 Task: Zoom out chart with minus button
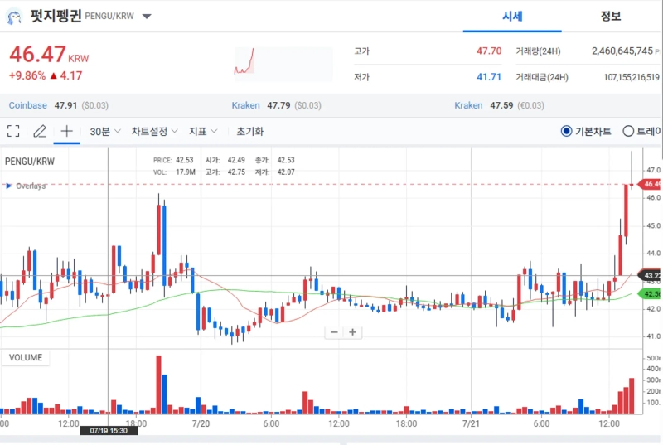[334, 331]
